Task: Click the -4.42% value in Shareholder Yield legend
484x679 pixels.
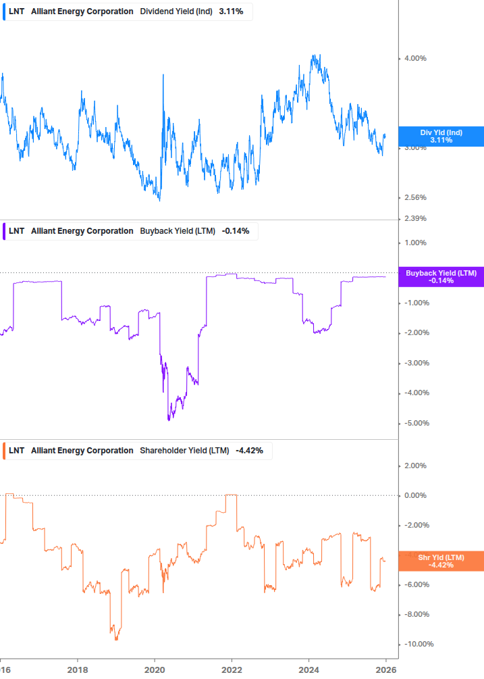Action: [x=249, y=451]
